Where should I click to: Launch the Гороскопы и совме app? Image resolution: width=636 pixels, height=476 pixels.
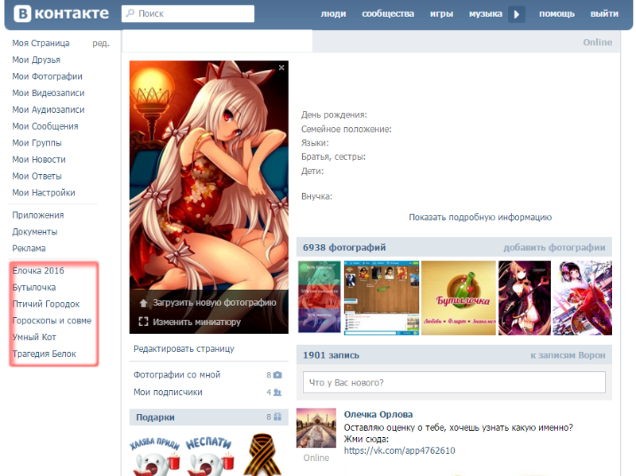52,321
